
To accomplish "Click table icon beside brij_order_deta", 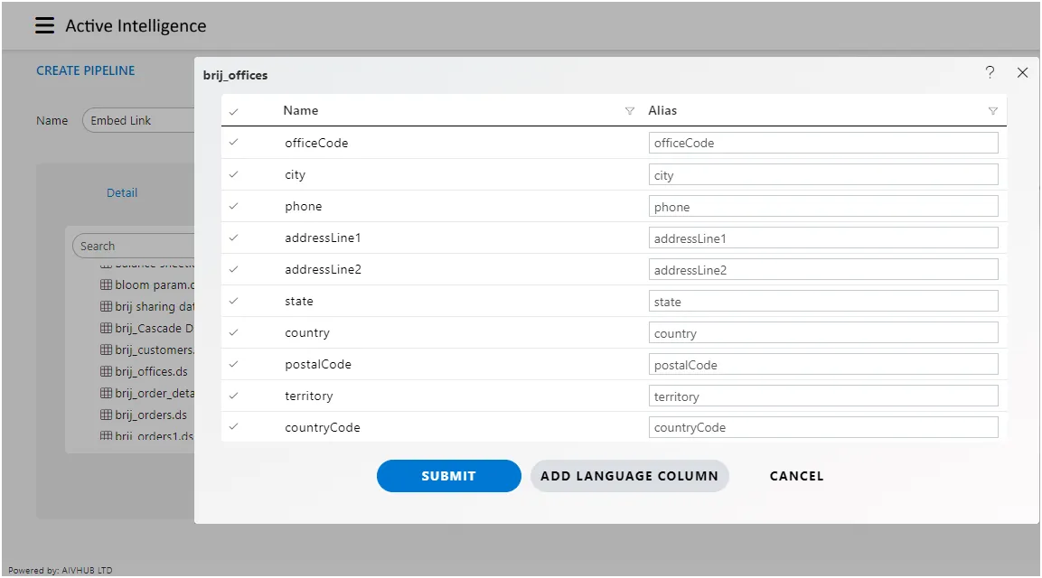I will point(106,393).
